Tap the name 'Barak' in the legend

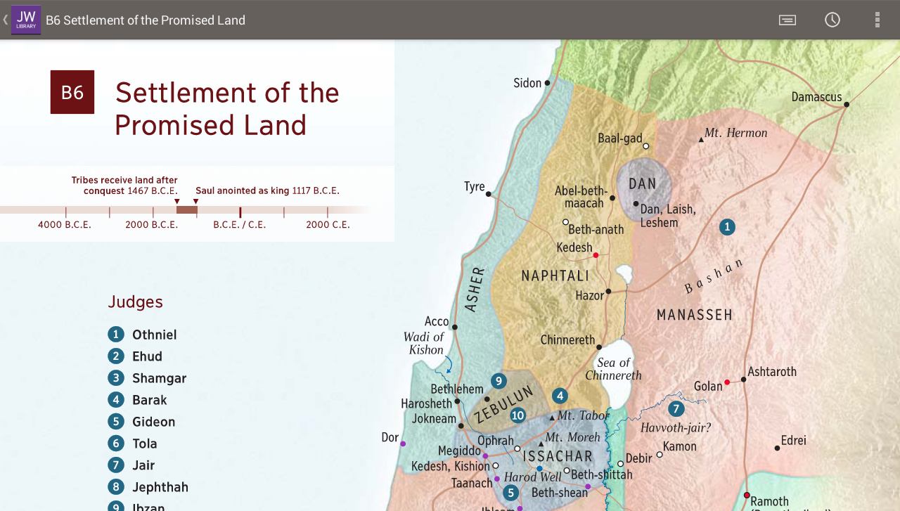[150, 400]
